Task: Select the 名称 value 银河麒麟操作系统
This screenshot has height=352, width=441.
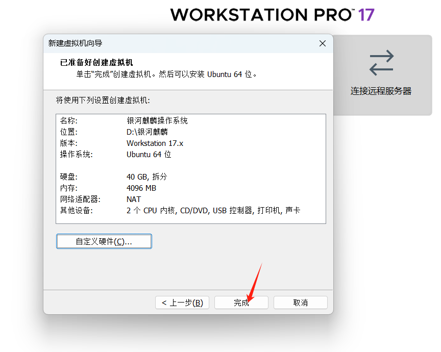Action: coord(157,120)
